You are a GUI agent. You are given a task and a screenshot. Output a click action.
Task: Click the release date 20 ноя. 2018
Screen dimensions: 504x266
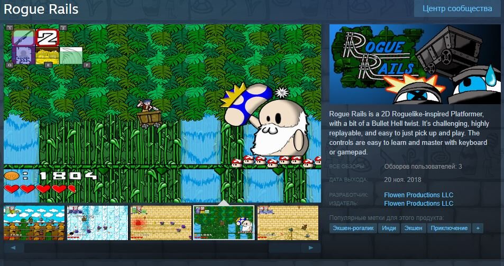click(x=402, y=180)
